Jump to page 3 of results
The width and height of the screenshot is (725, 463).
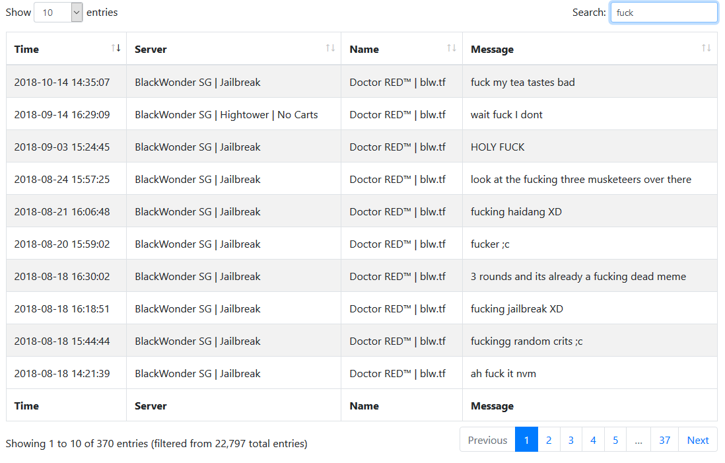coord(571,440)
